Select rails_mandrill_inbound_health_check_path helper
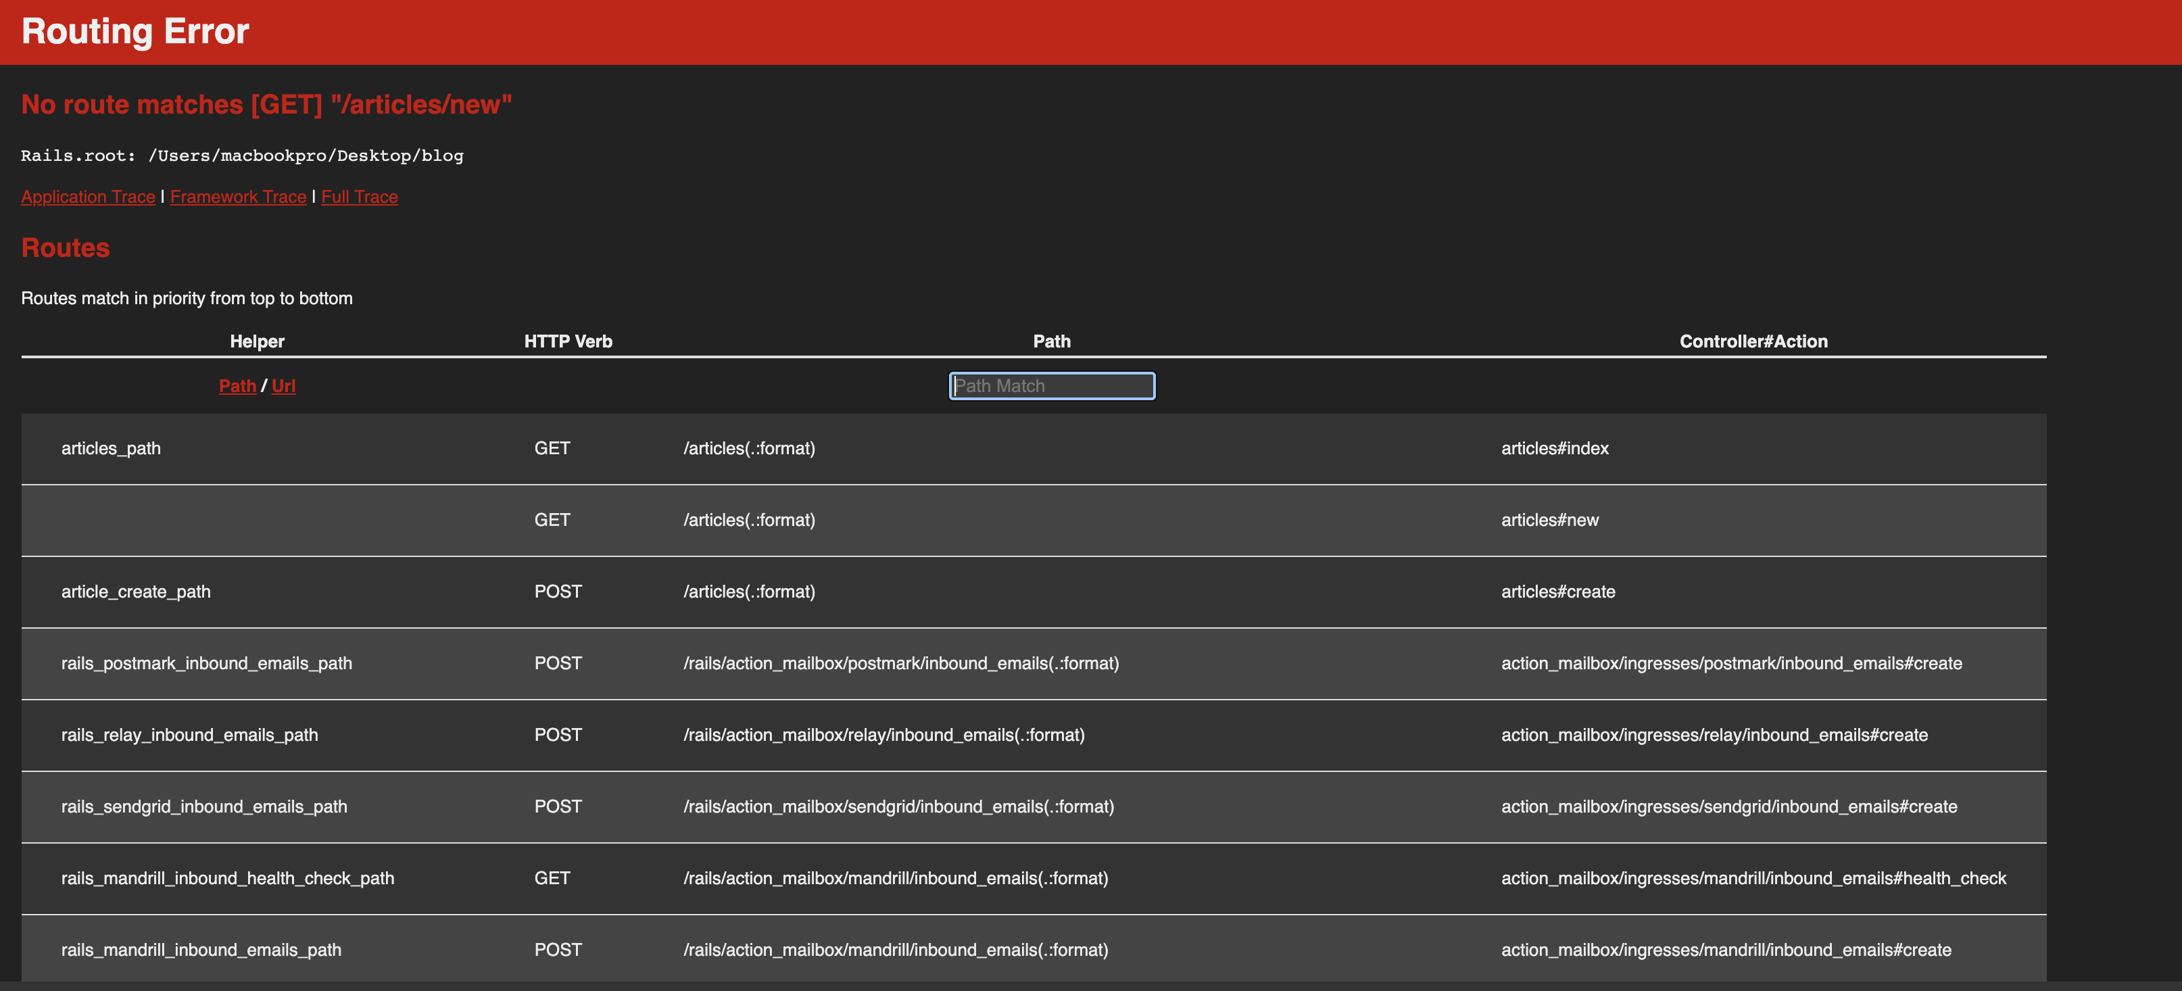This screenshot has height=991, width=2182. (x=228, y=878)
